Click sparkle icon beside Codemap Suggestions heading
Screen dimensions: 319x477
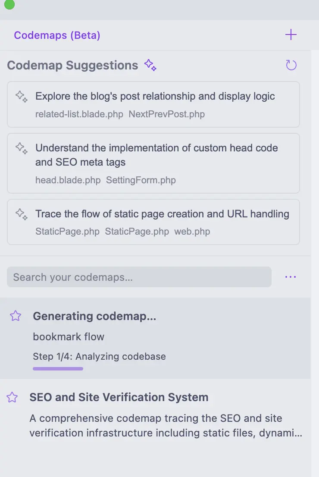[150, 65]
